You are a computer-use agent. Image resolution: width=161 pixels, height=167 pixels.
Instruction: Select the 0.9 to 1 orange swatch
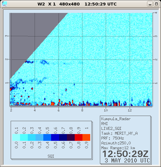tap(86, 137)
